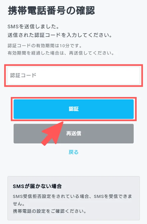This screenshot has width=147, height=224.
Task: Tap the blue 認証 button
Action: pos(73,109)
